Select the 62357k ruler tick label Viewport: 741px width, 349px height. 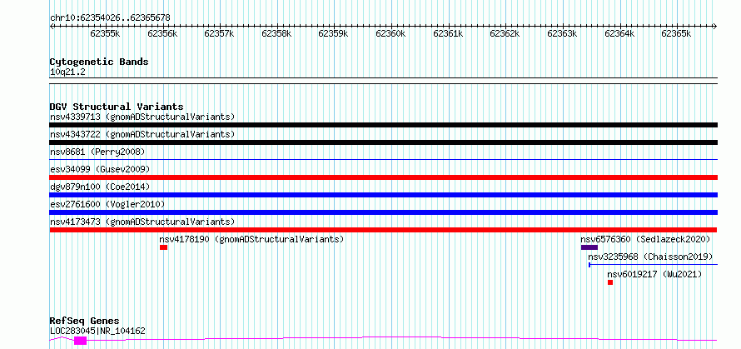[219, 33]
